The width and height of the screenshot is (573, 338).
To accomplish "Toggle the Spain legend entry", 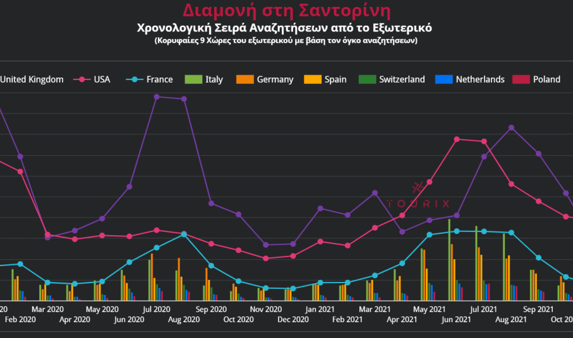I will [335, 79].
